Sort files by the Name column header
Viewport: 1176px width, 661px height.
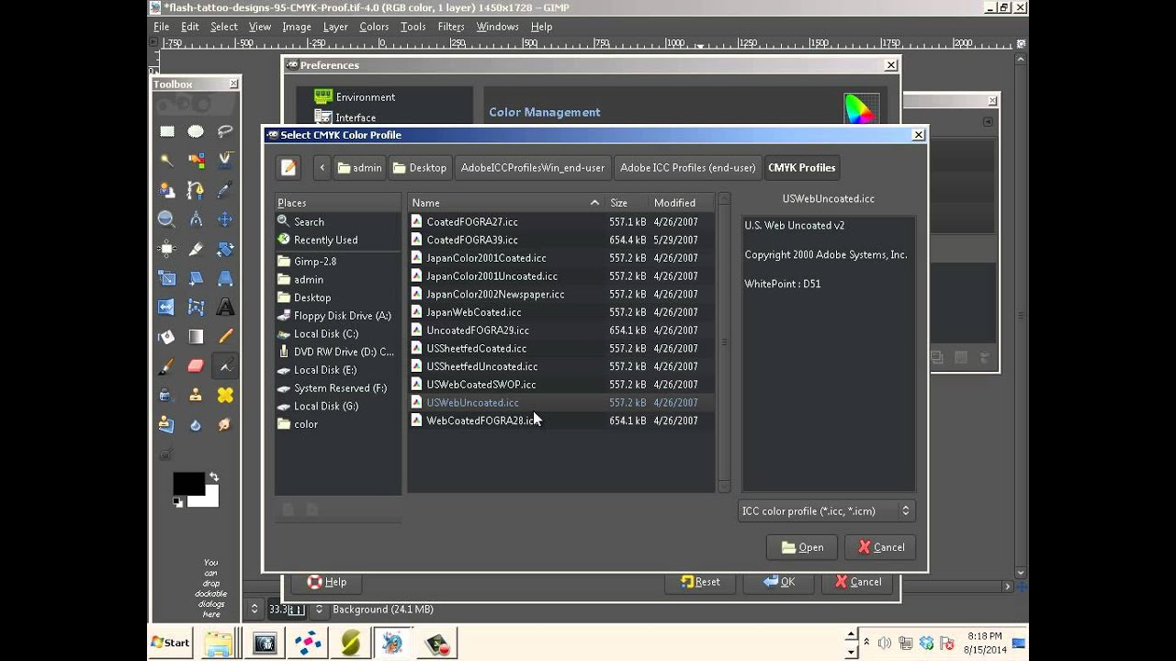[505, 203]
